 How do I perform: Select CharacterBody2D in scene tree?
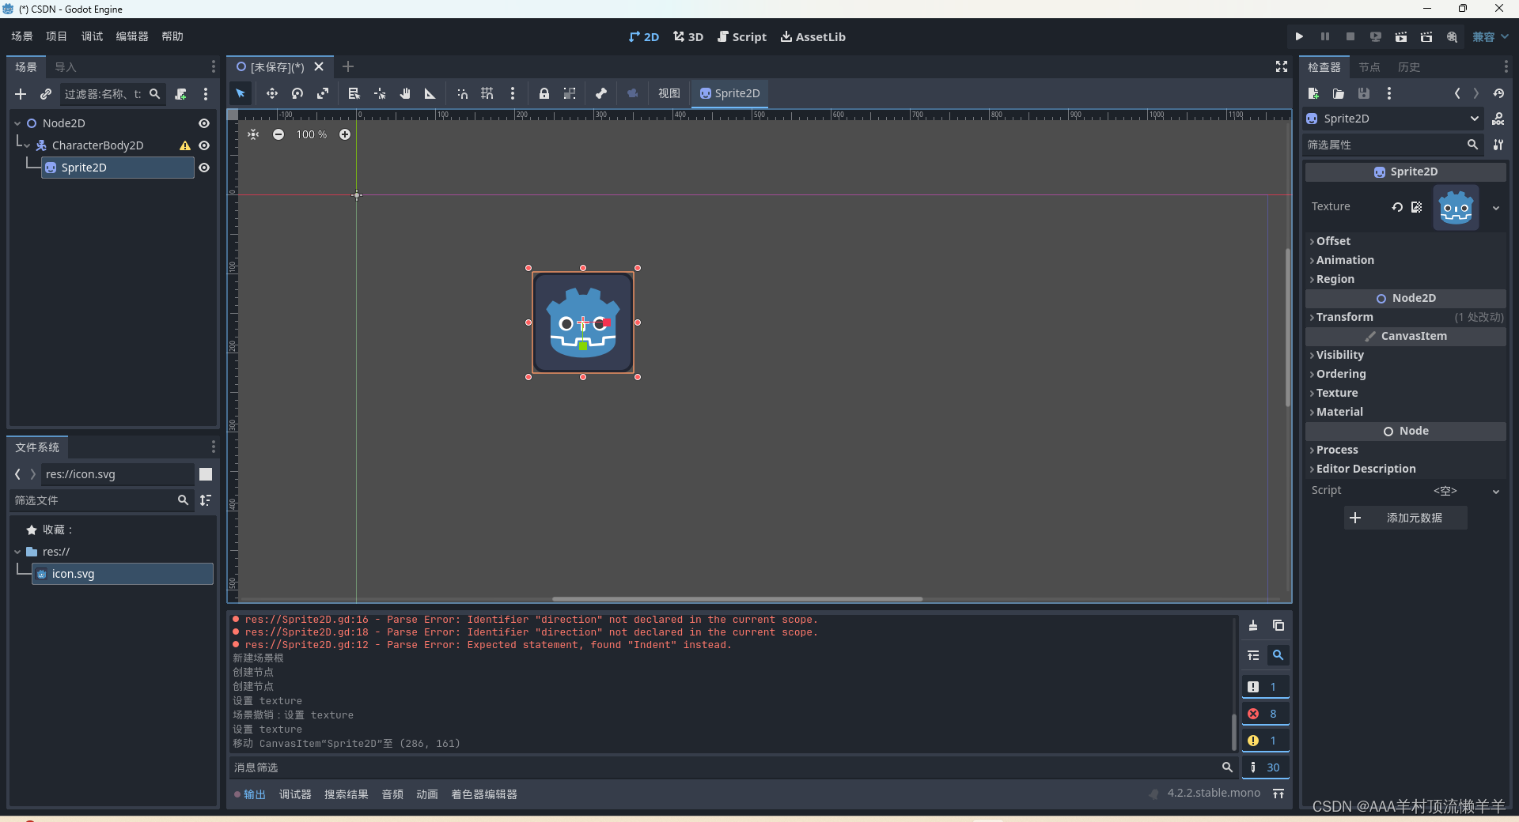pyautogui.click(x=97, y=145)
